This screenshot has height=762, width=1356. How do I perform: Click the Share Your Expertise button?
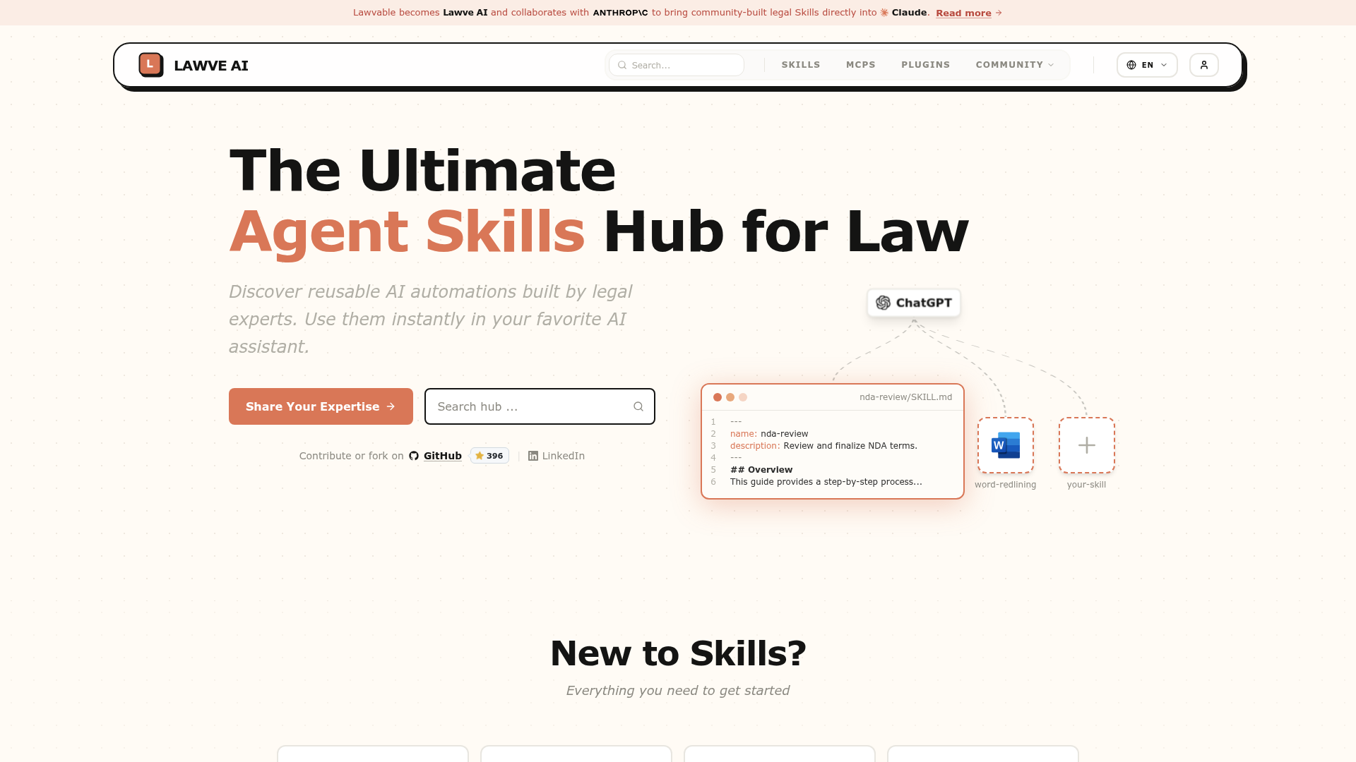tap(321, 406)
